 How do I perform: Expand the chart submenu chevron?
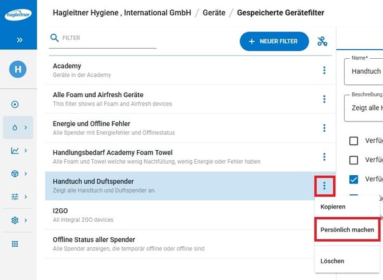[x=26, y=150]
